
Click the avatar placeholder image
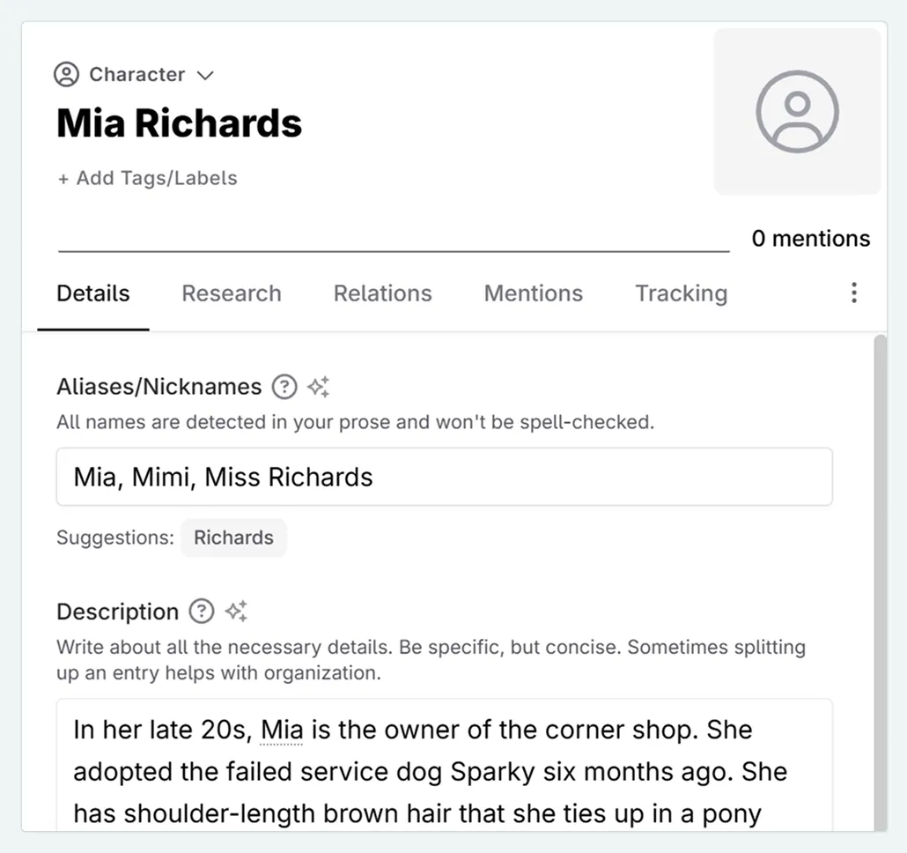coord(796,111)
